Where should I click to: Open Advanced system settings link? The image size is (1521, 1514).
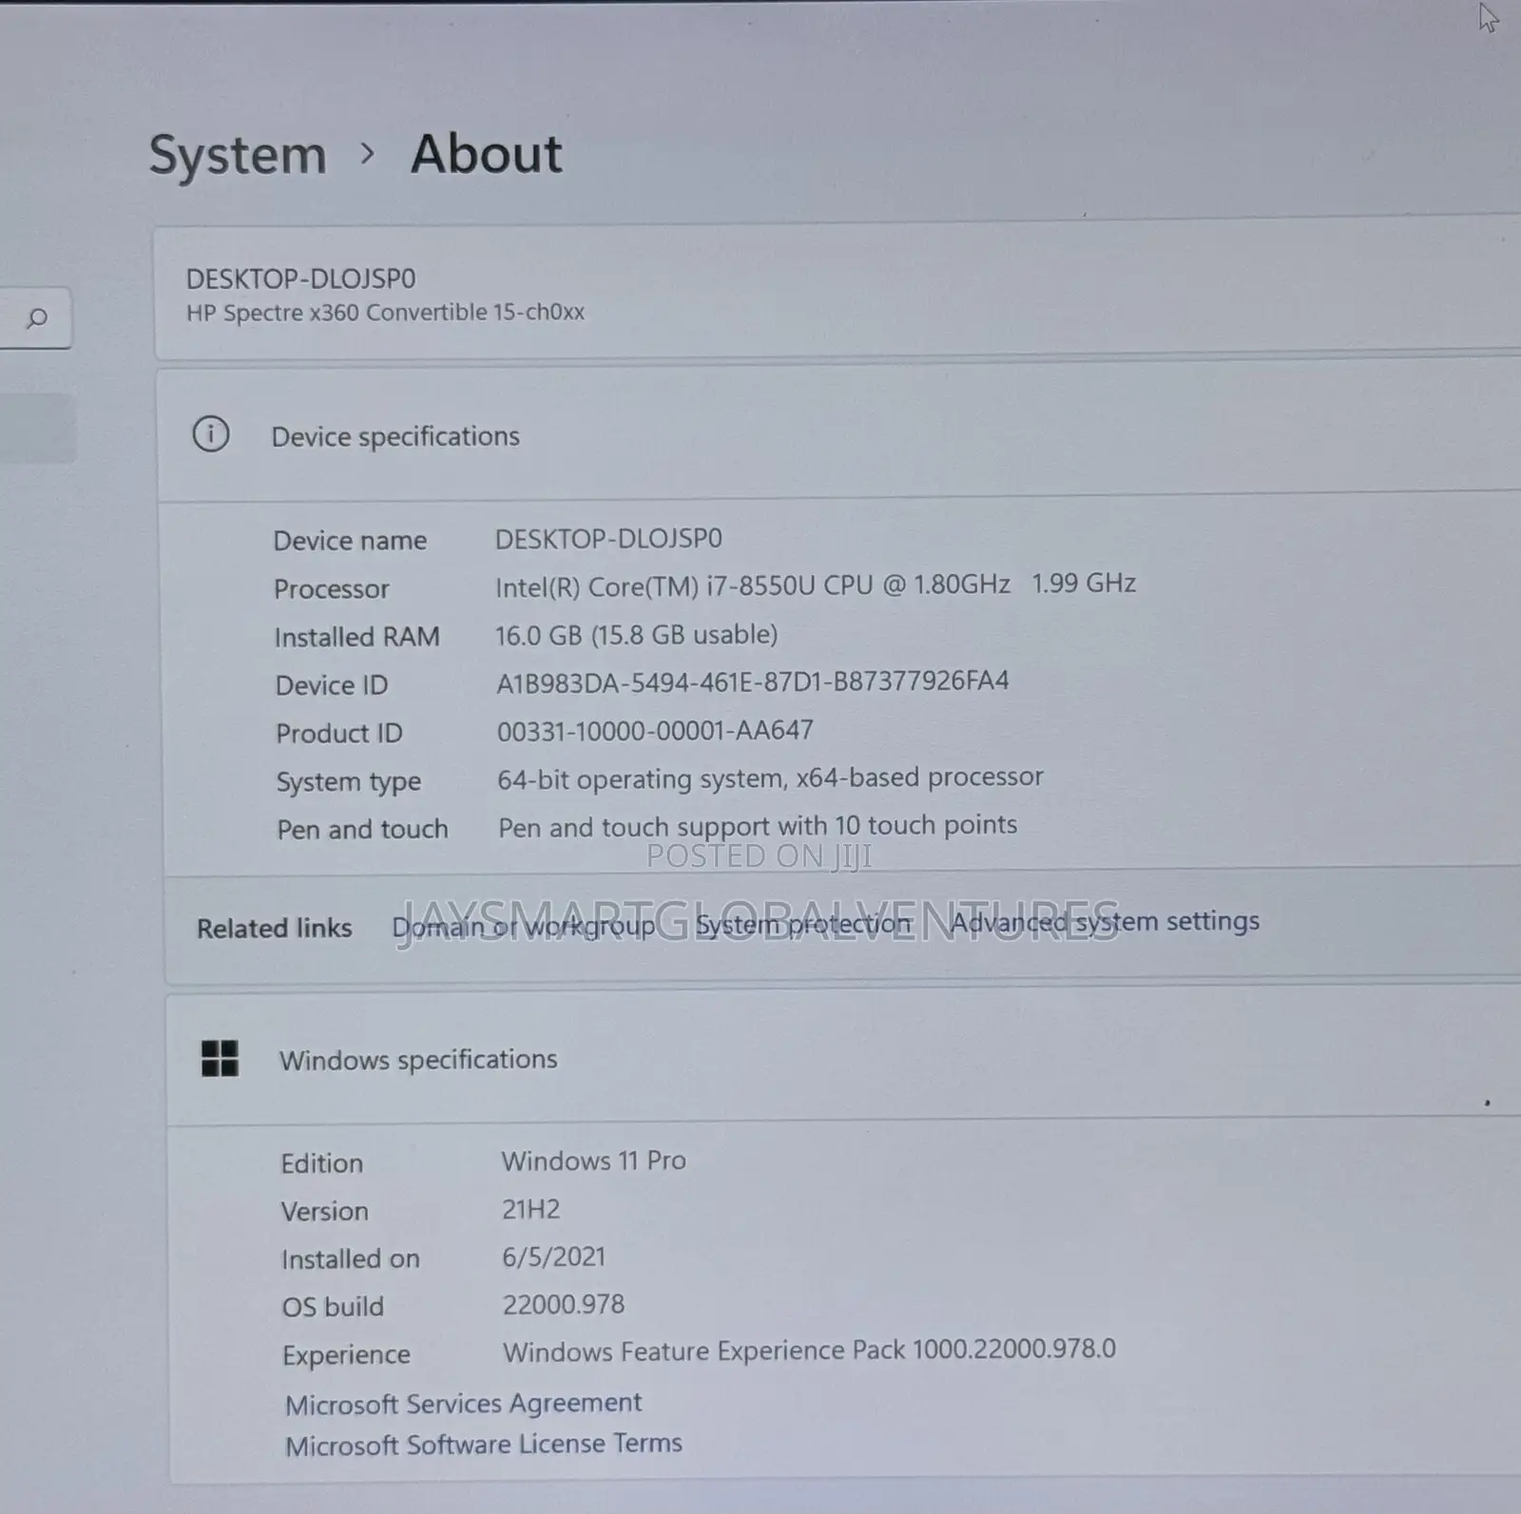coord(1106,921)
